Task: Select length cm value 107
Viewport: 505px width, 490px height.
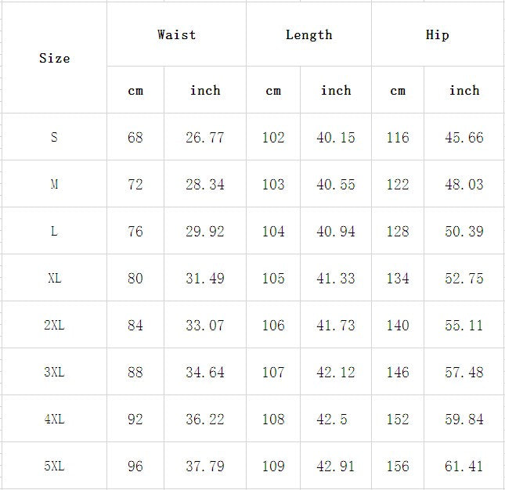Action: point(273,372)
